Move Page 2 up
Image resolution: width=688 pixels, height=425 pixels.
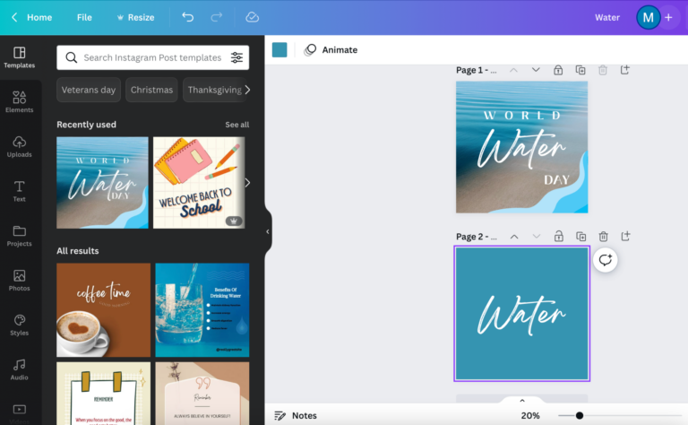tap(514, 237)
